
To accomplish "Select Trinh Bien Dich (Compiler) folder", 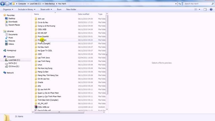I will [x=48, y=100].
